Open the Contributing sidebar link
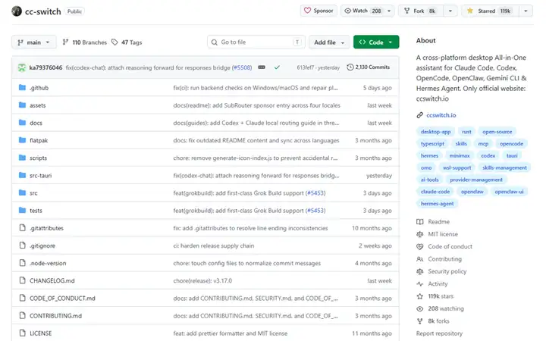This screenshot has height=341, width=546. point(439,259)
